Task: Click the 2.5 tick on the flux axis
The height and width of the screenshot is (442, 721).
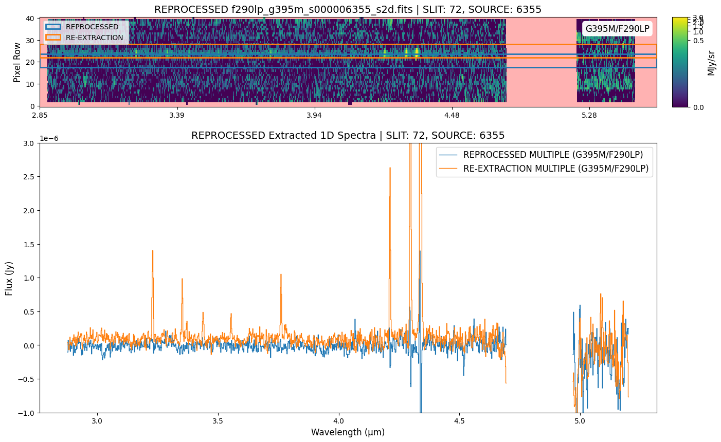Action: (x=30, y=177)
